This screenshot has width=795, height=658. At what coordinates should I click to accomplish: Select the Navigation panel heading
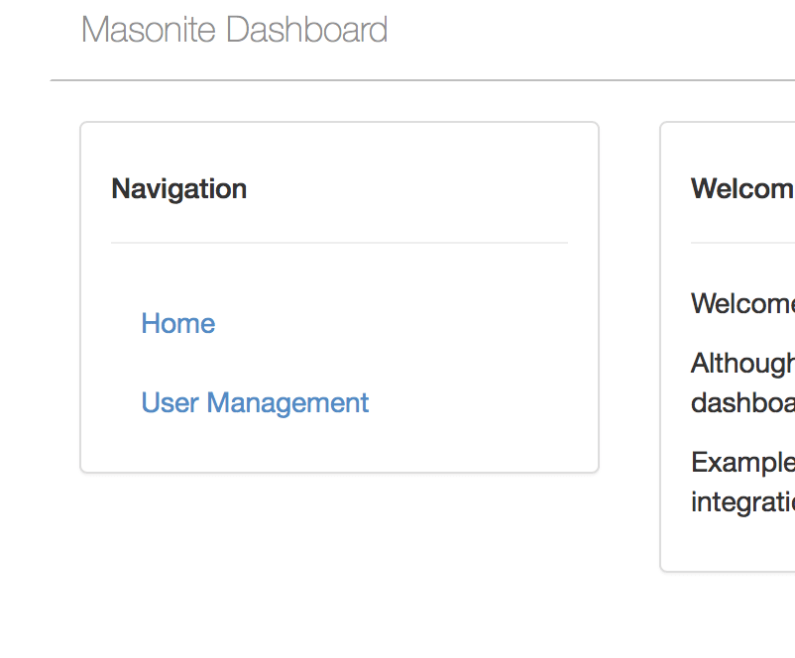[x=179, y=189]
